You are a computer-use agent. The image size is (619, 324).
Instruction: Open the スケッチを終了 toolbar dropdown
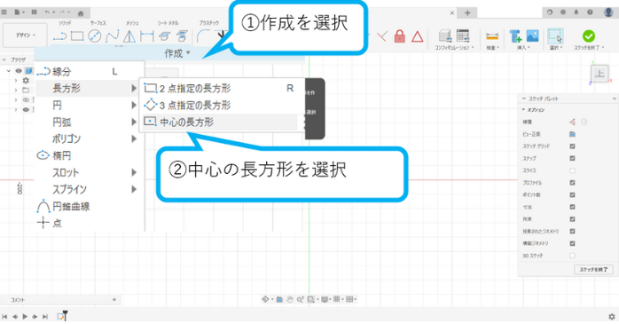click(589, 47)
